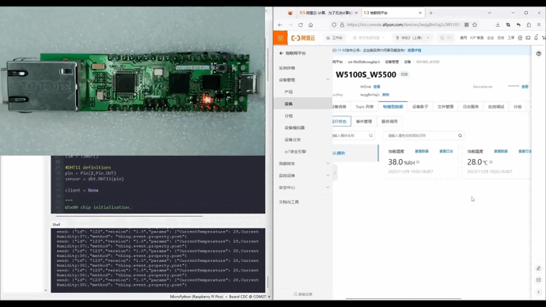Open the 华东2（上海） region dropdown
The image size is (546, 307).
[x=412, y=38]
